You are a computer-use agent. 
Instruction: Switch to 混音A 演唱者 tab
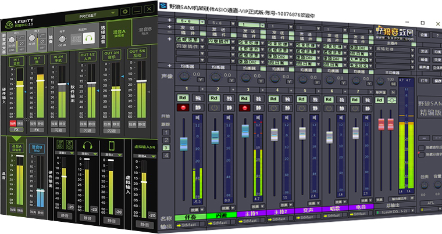[x=119, y=33]
